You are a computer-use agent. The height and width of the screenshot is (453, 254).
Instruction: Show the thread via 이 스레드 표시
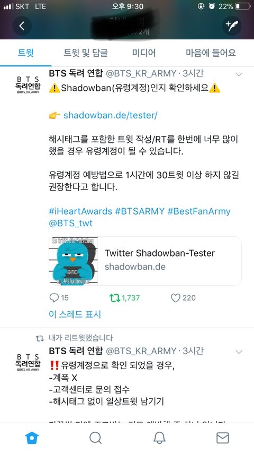tap(75, 314)
